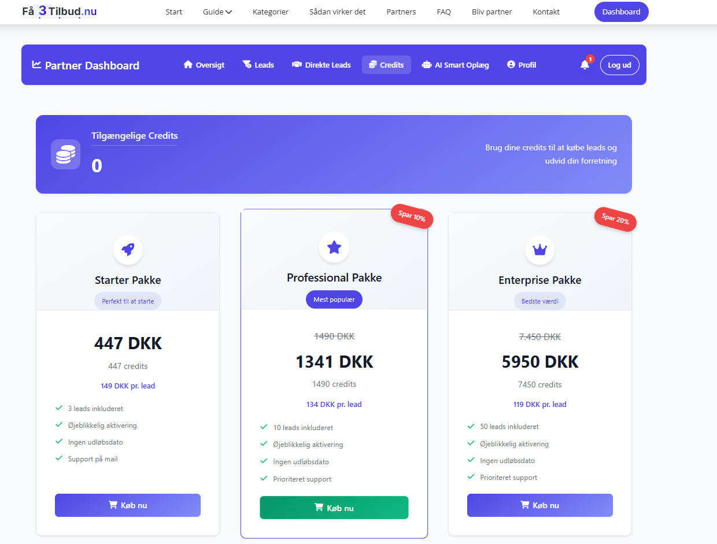Open the Oversigt tab

[x=204, y=65]
